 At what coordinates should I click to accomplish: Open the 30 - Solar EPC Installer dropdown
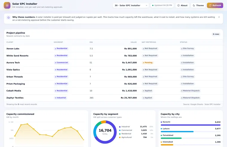[131, 5]
